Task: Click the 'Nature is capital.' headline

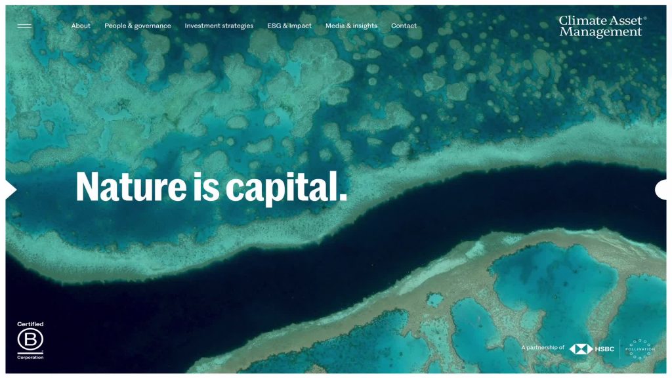Action: pos(211,187)
